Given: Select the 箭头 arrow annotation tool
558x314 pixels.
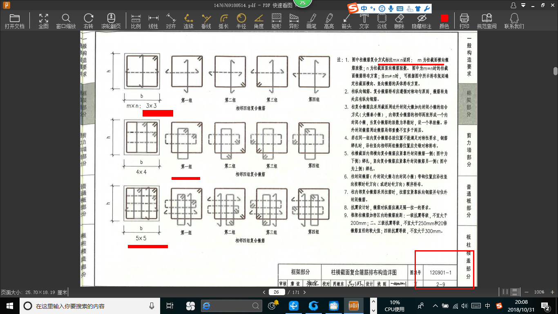Looking at the screenshot, I should pyautogui.click(x=346, y=21).
